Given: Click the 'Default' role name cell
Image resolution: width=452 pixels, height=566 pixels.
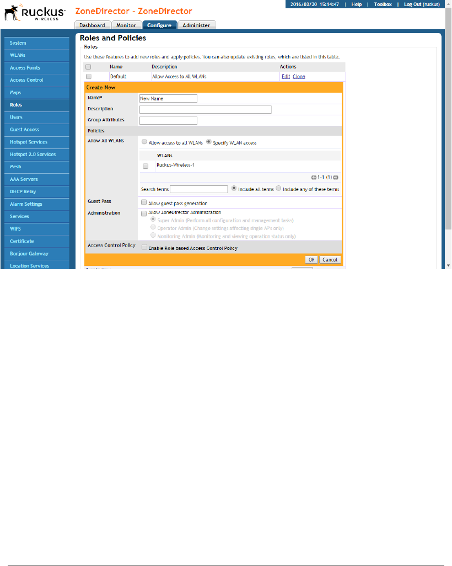Looking at the screenshot, I should click(x=119, y=77).
